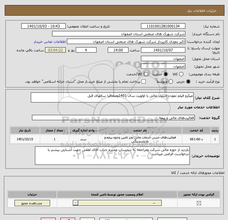Click the service name cell in row 1 (نام خدمت)
This screenshot has width=228, height=220.
click(140, 139)
